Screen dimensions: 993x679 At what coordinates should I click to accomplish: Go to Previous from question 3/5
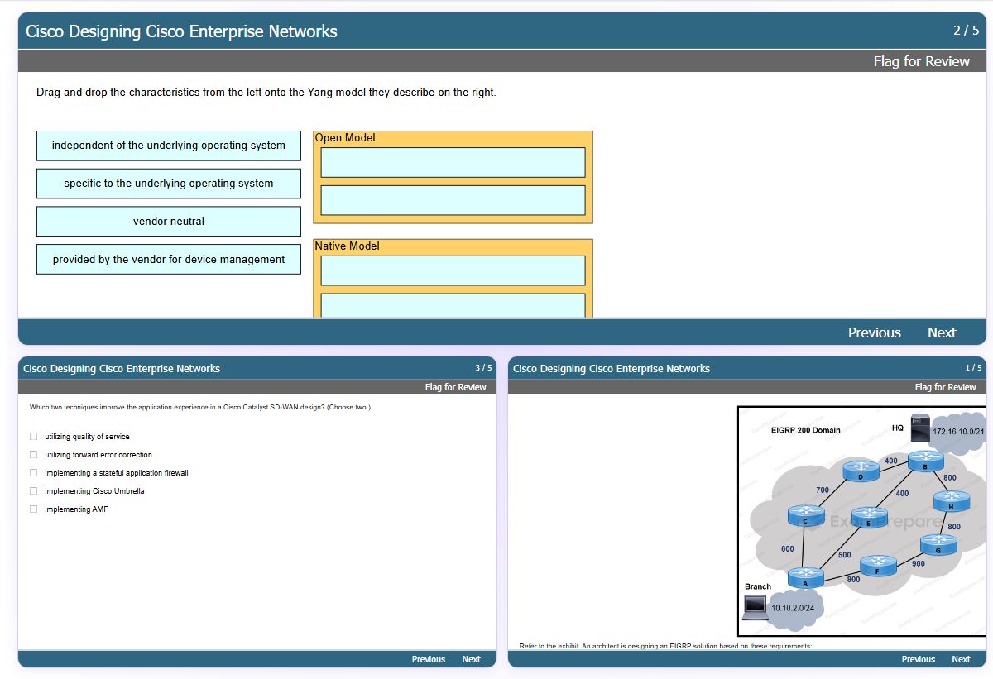click(x=429, y=659)
